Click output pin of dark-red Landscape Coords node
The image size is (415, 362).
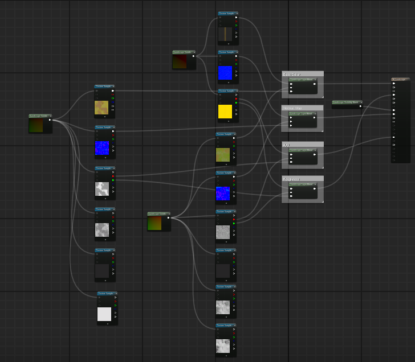[193, 56]
